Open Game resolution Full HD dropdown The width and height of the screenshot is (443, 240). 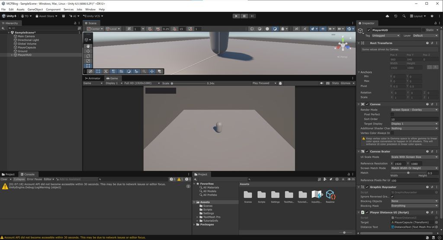click(142, 83)
